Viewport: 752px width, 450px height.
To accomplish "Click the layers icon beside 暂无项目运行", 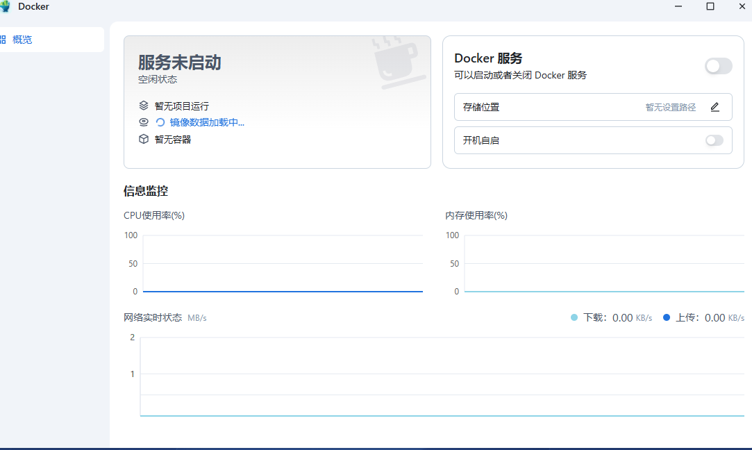I will tap(144, 106).
